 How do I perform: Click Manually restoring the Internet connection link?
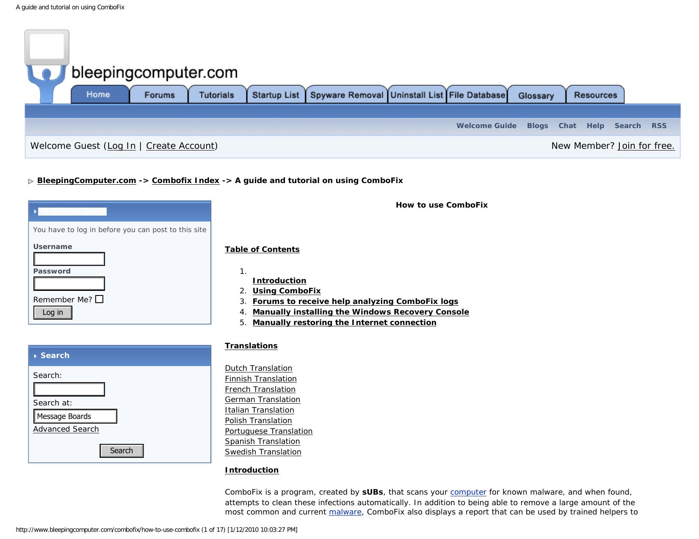click(345, 323)
